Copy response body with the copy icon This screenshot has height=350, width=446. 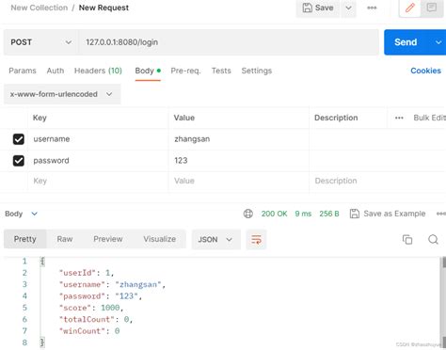coord(407,239)
